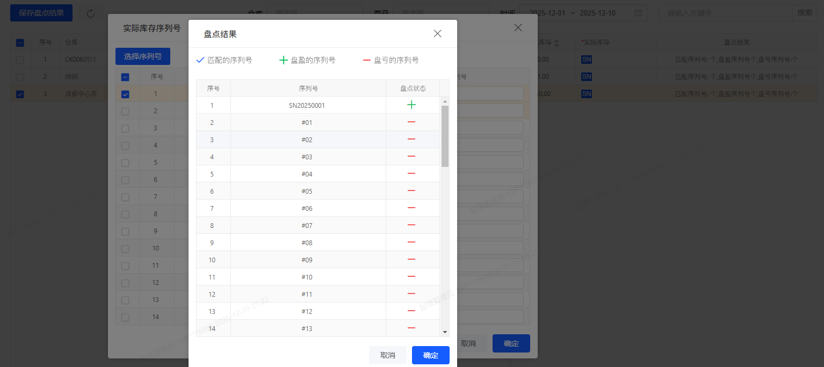Screen dimensions: 824x367
Task: Close the 盘点结果 dialog with the X
Action: [437, 34]
